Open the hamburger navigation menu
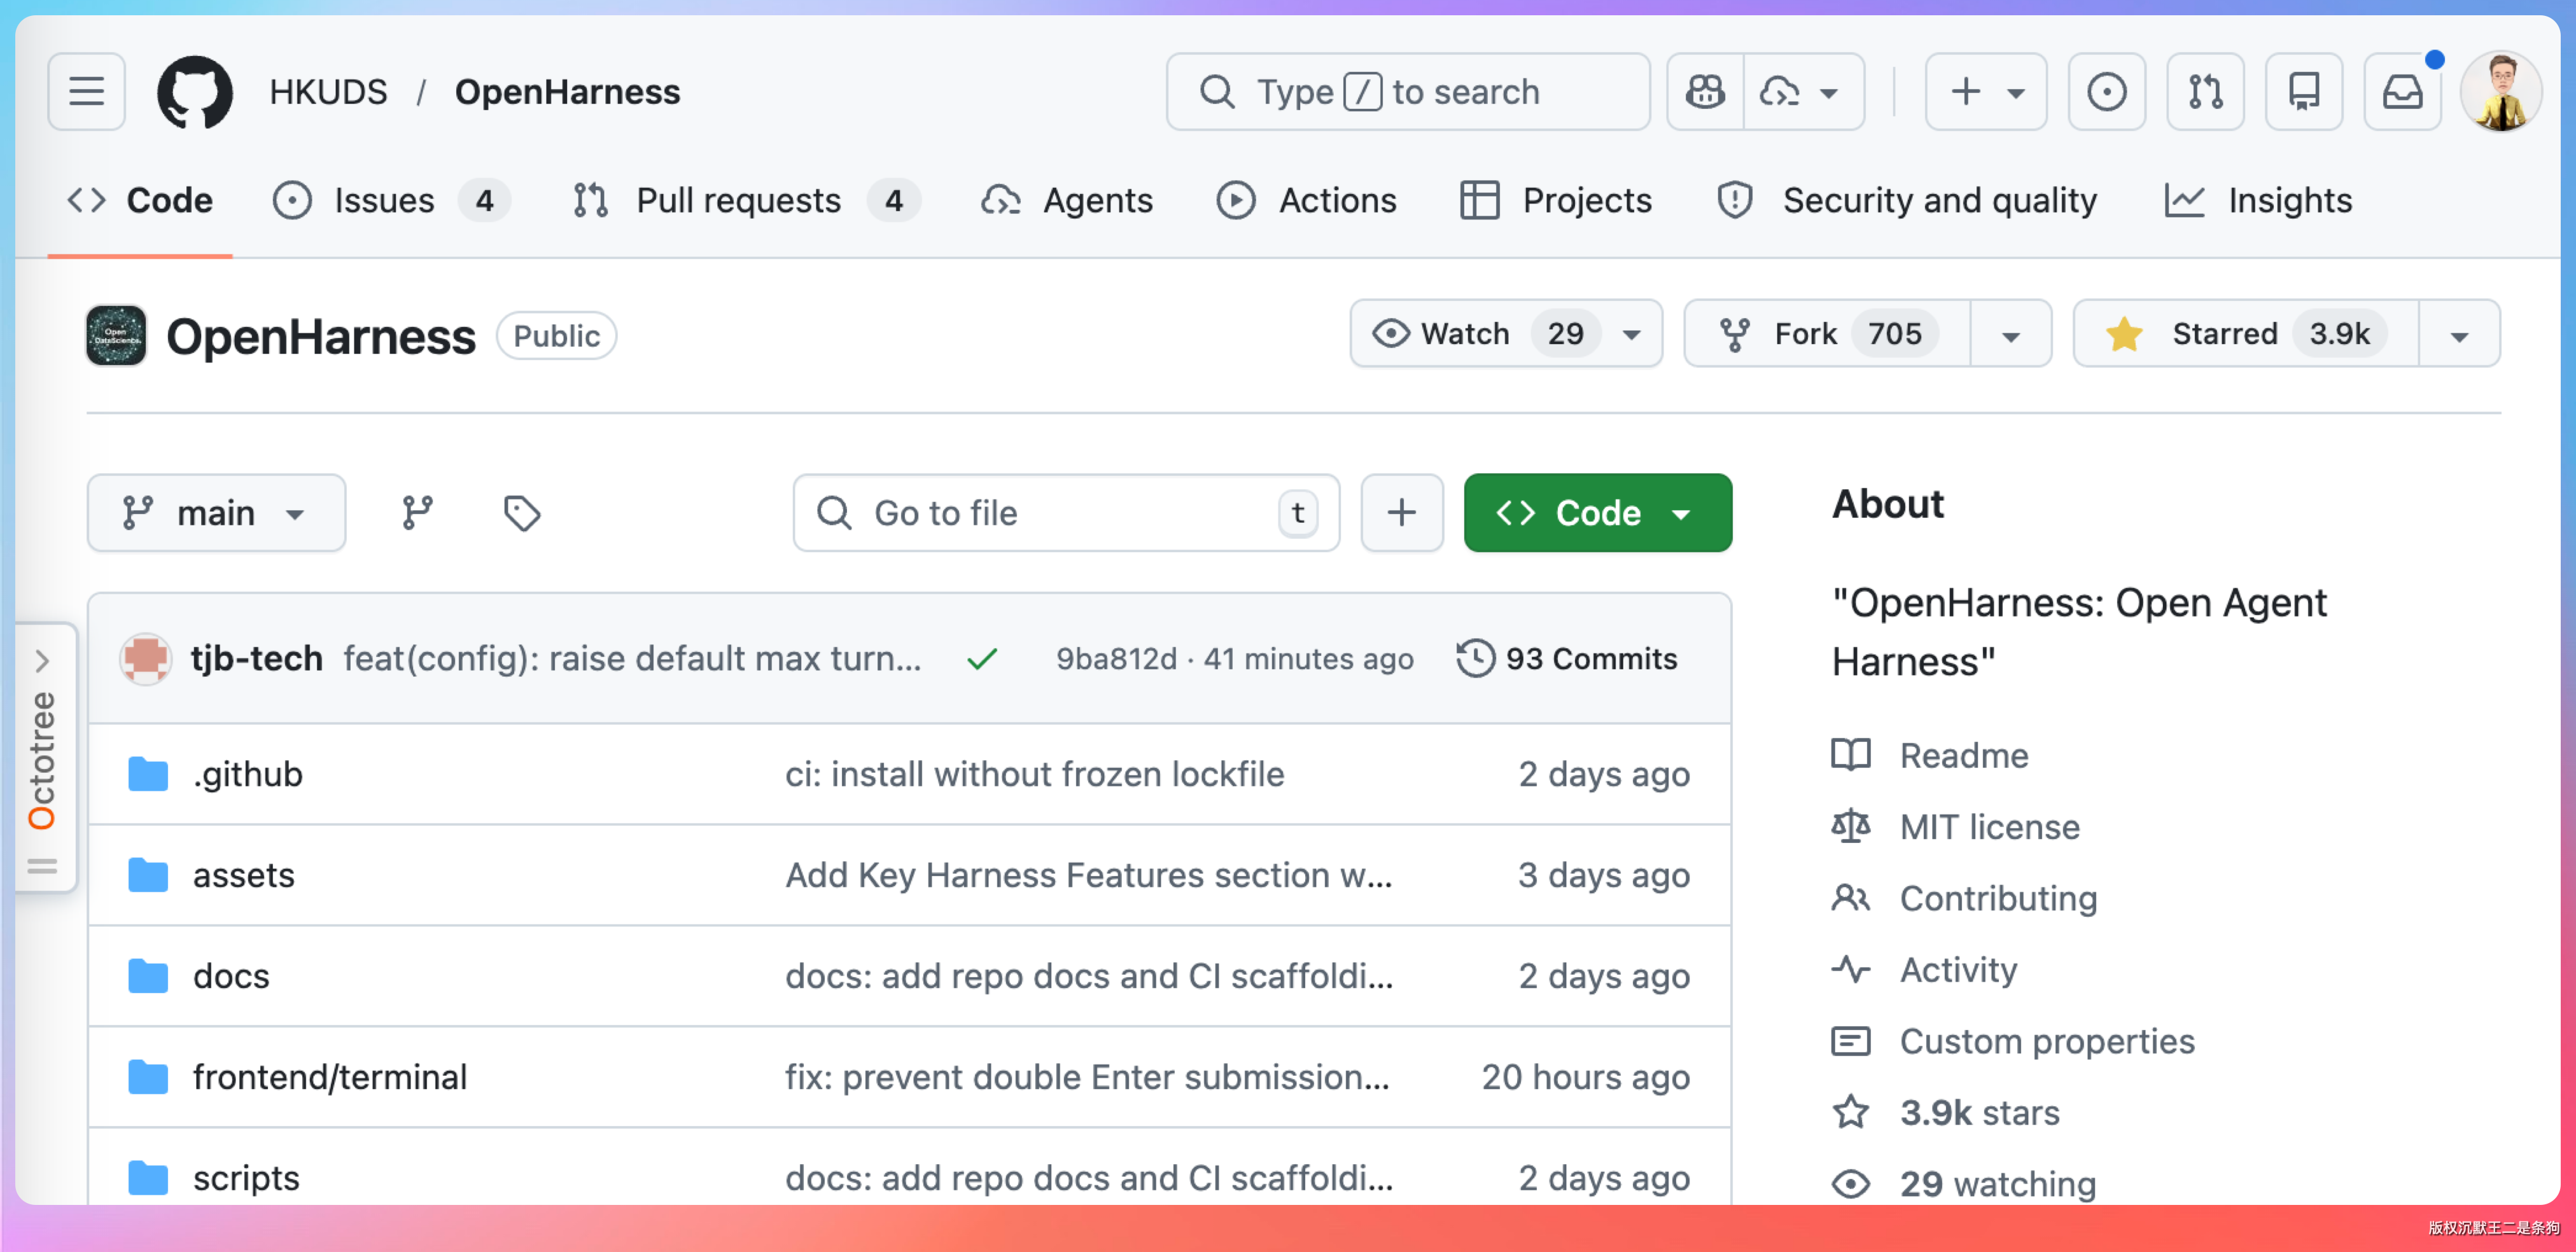The width and height of the screenshot is (2576, 1252). (x=86, y=92)
